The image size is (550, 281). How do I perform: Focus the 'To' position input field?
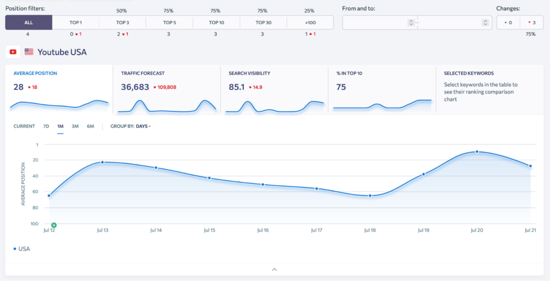[x=454, y=23]
